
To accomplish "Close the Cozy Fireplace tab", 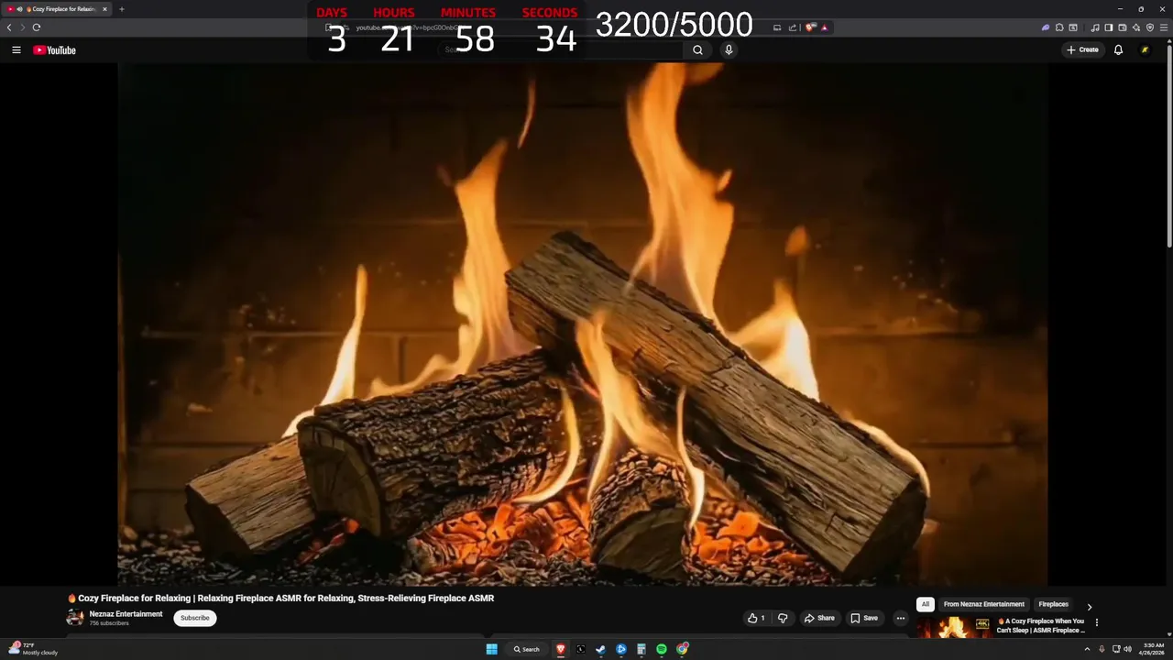I will click(104, 9).
